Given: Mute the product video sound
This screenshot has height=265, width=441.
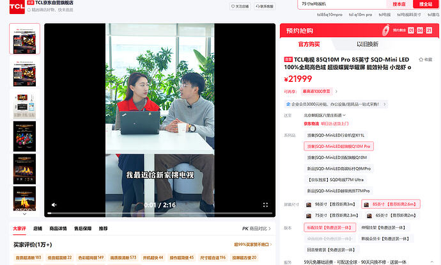Looking at the screenshot, I should pyautogui.click(x=54, y=205).
